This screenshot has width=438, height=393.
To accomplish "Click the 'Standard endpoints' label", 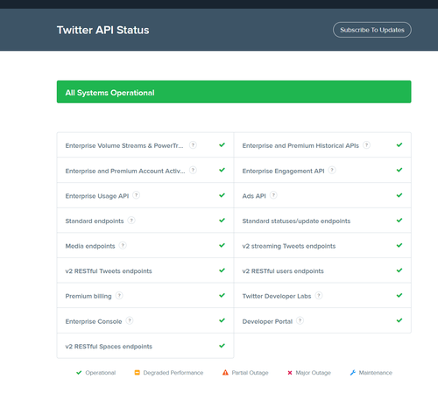I will pyautogui.click(x=95, y=221).
